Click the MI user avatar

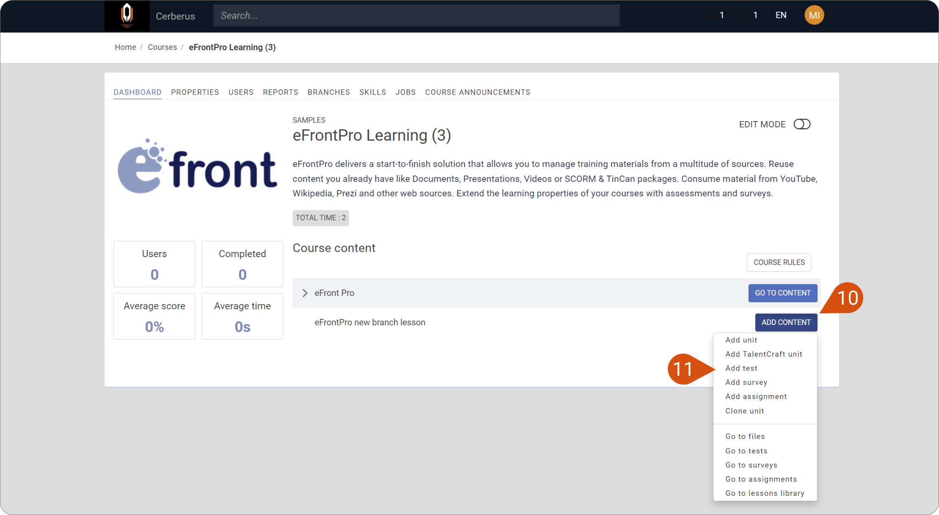click(x=814, y=16)
